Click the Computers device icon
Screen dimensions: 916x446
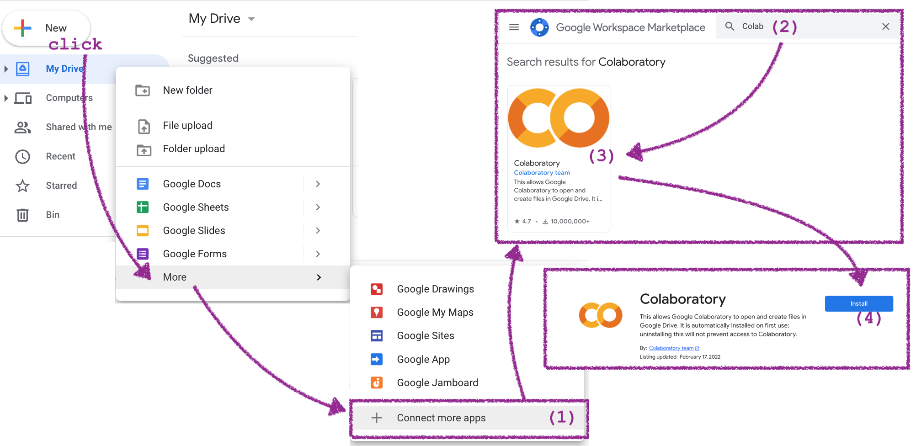point(22,98)
